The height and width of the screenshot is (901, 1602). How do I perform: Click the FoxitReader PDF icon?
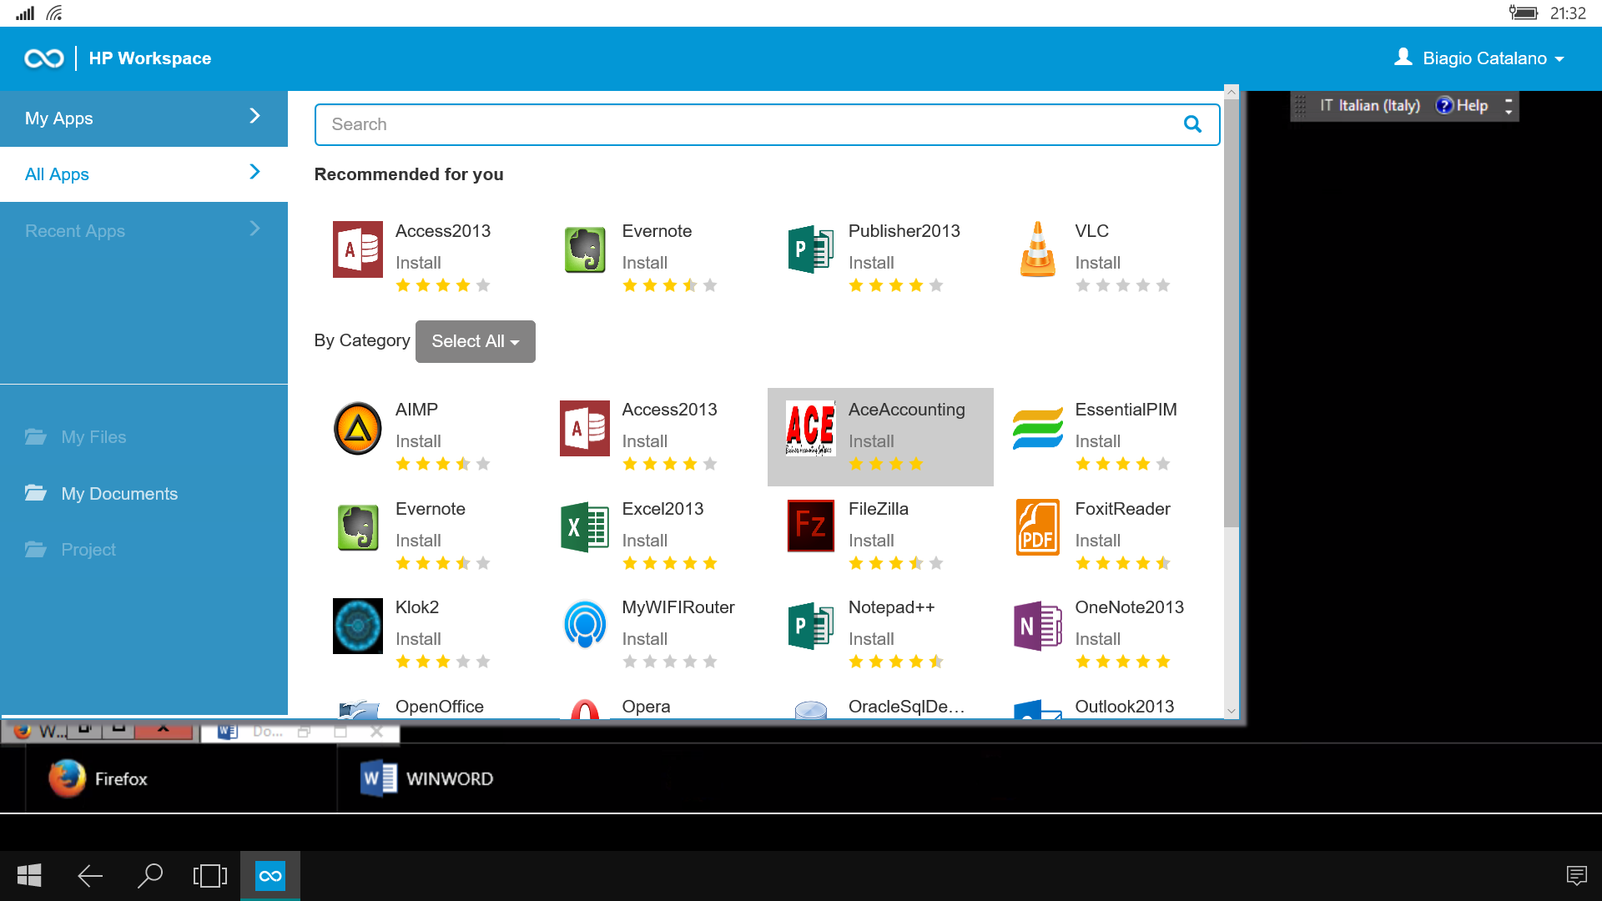(x=1037, y=527)
